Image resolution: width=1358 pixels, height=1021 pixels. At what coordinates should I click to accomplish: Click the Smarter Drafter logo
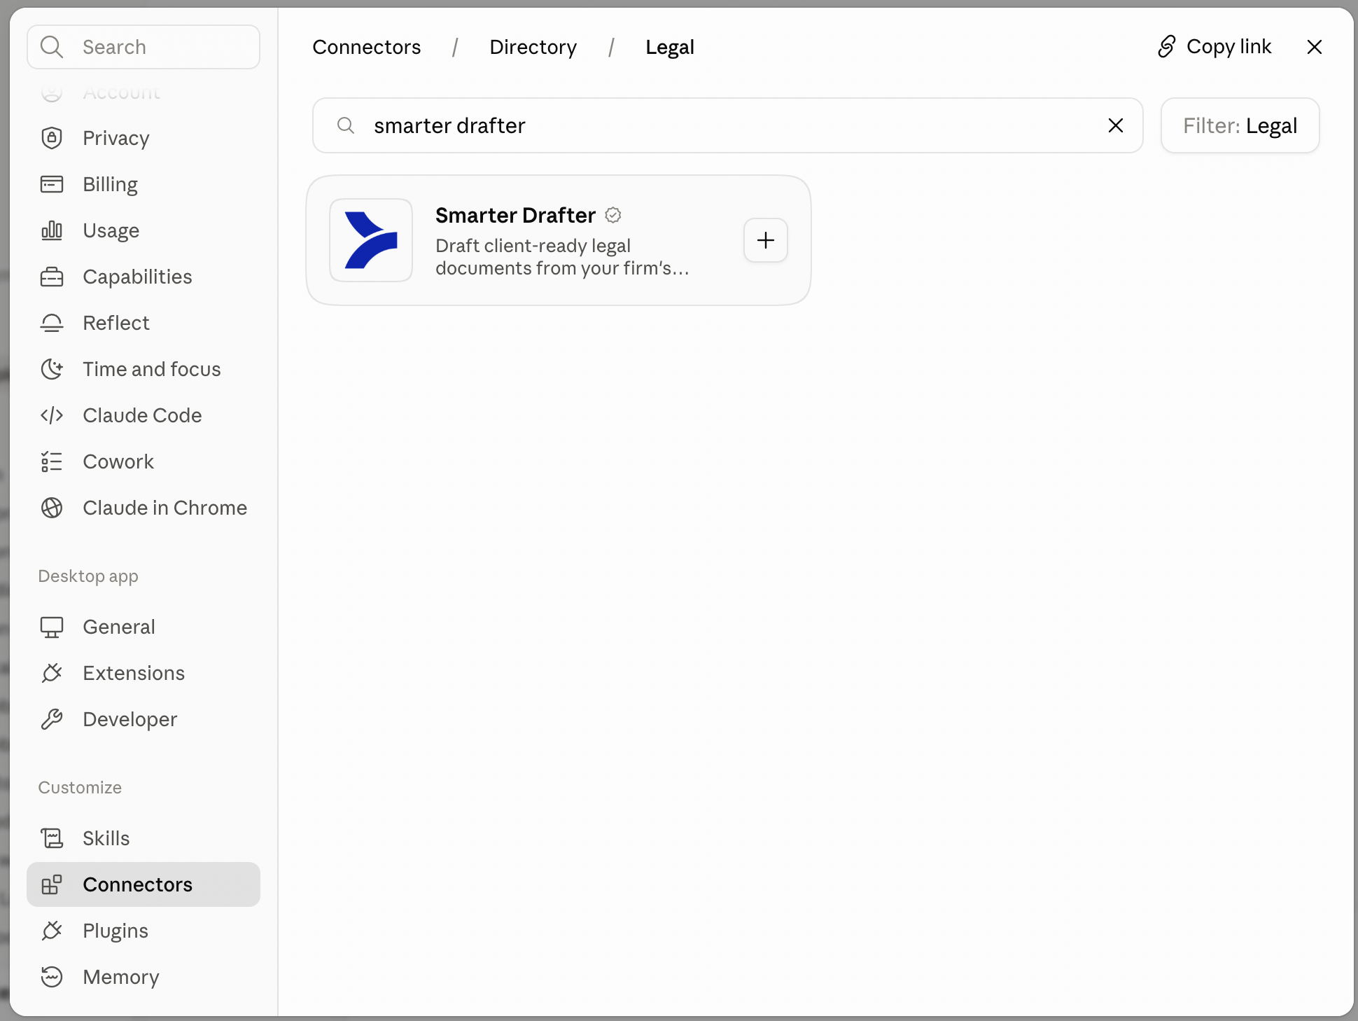point(371,240)
